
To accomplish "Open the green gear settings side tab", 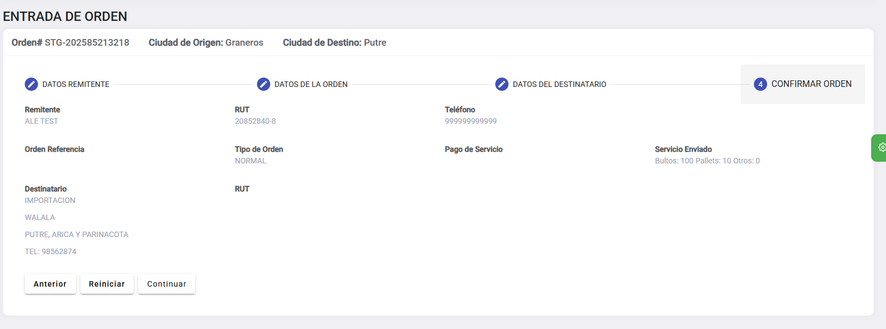I will tap(880, 147).
